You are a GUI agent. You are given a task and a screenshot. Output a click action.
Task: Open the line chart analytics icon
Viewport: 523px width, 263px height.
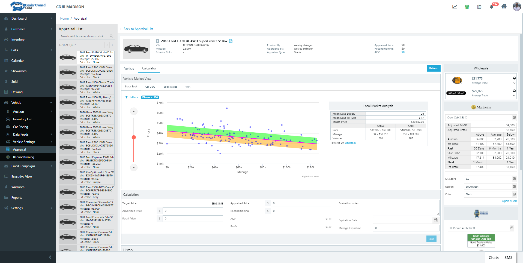(x=455, y=7)
